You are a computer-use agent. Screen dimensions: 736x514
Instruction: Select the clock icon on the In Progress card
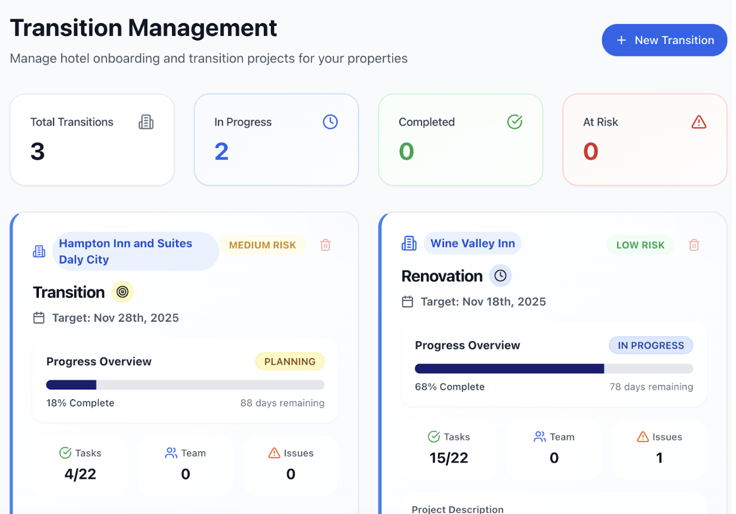pyautogui.click(x=330, y=122)
